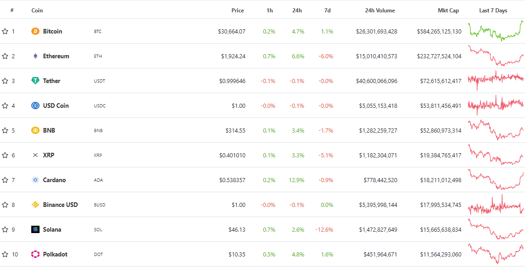
Task: Click Cardano's 24h change 12.9%
Action: point(296,180)
